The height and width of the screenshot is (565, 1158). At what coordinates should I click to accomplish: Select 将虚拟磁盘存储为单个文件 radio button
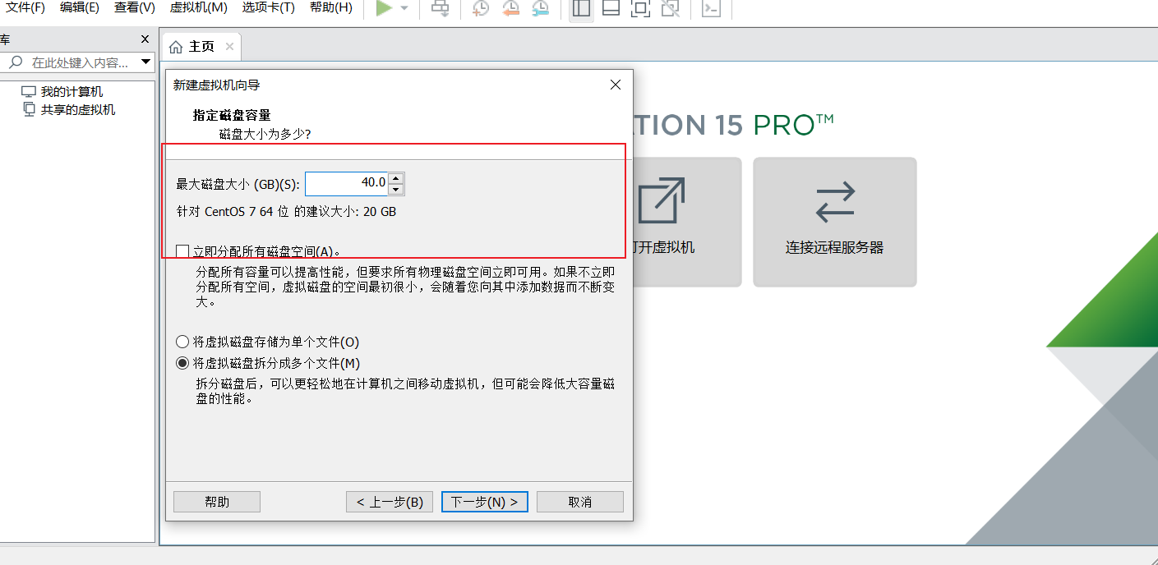pyautogui.click(x=182, y=342)
